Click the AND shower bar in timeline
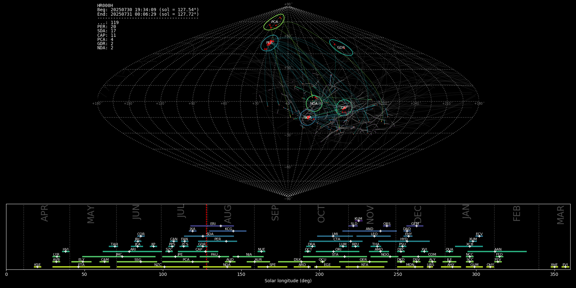Viewport: 576px width, 288px height. click(x=370, y=231)
